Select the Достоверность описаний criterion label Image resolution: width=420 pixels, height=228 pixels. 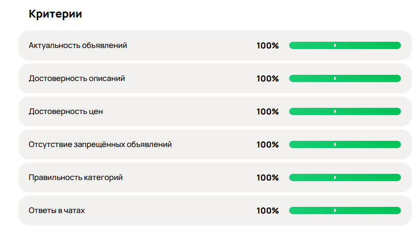(77, 78)
